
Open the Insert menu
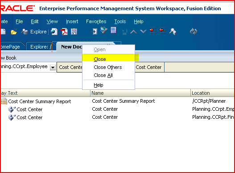pos(72,21)
